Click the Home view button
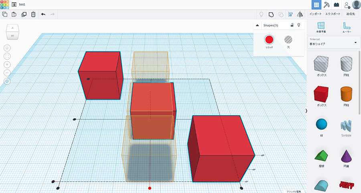Viewport: 361px width, 193px height. point(7,48)
